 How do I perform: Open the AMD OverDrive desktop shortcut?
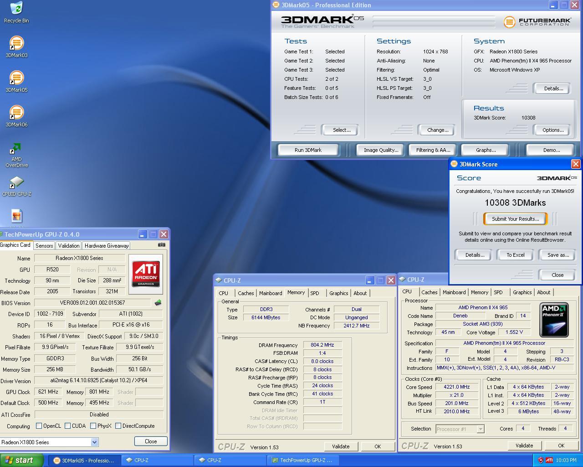[x=16, y=155]
